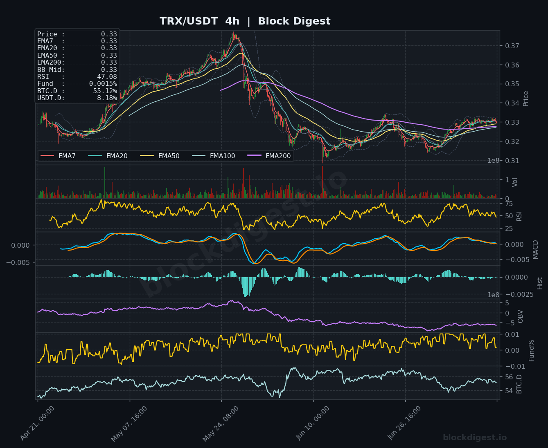
Task: Click the vertical 'RSI' axis label on right
Action: [519, 216]
